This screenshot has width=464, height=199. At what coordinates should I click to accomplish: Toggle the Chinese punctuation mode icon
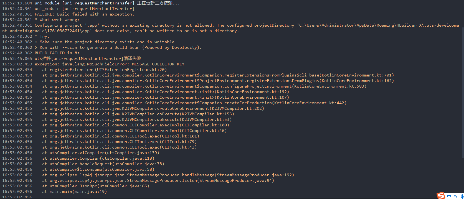(456, 196)
